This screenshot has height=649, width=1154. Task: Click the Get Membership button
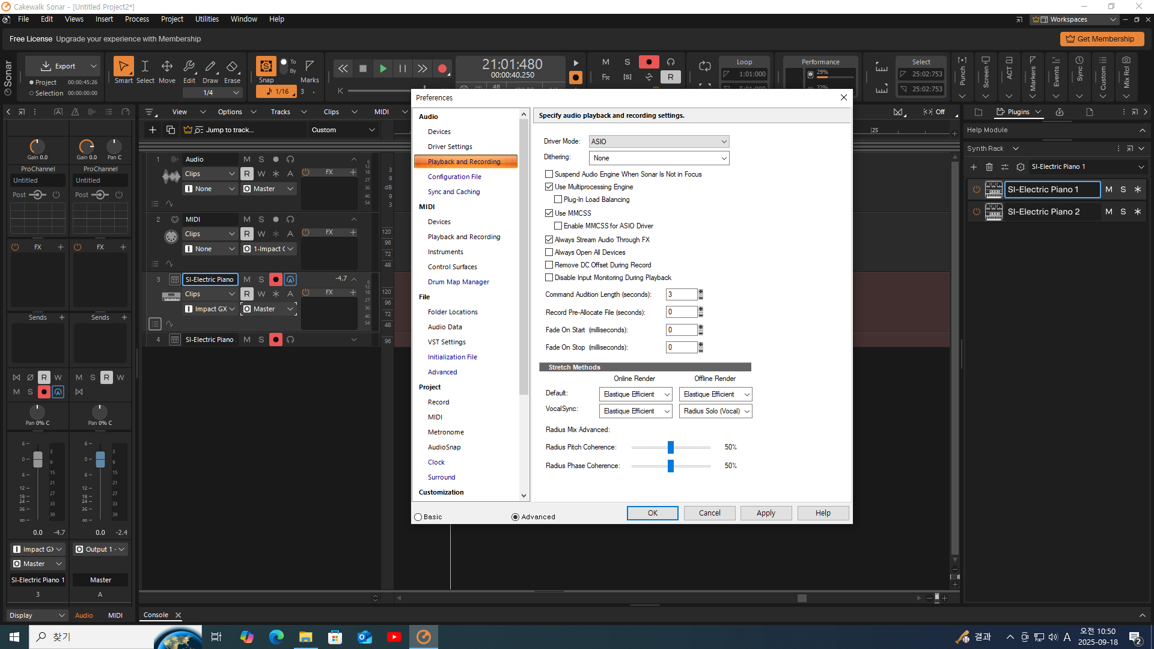pos(1102,39)
